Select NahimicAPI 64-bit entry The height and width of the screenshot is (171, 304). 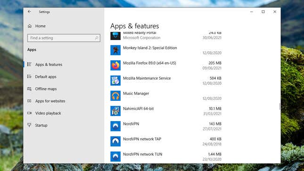point(166,111)
